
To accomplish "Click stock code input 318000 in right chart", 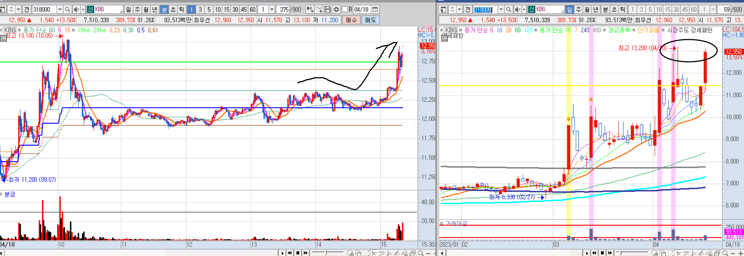I will tap(485, 10).
